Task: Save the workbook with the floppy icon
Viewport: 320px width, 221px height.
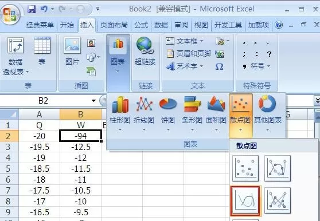Action: [x=32, y=9]
